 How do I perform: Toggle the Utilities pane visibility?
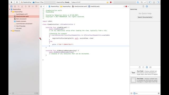pos(158,2)
